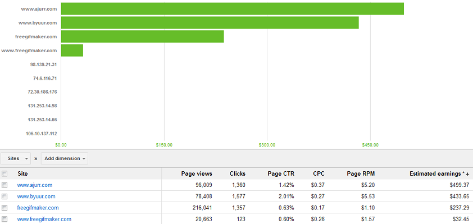Sort table by Page views column
473x224 pixels.
[x=197, y=173]
